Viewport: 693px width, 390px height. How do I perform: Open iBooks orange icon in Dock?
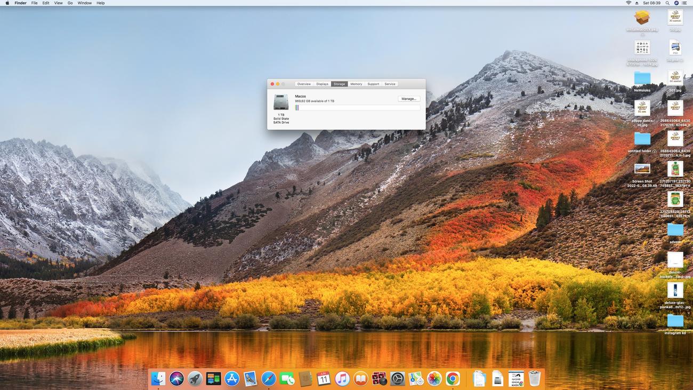(360, 378)
